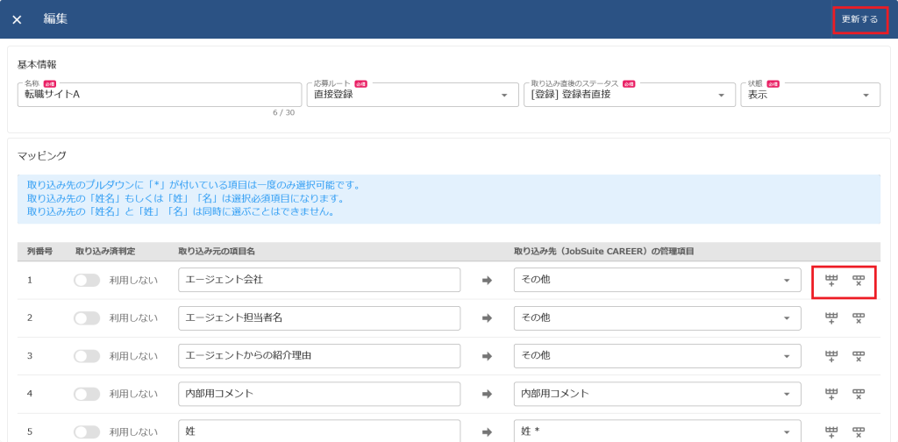Insert row after エージェントからの紹介理由 row
The height and width of the screenshot is (442, 898).
pyautogui.click(x=831, y=355)
